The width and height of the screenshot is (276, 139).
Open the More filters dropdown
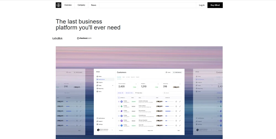tap(139, 93)
